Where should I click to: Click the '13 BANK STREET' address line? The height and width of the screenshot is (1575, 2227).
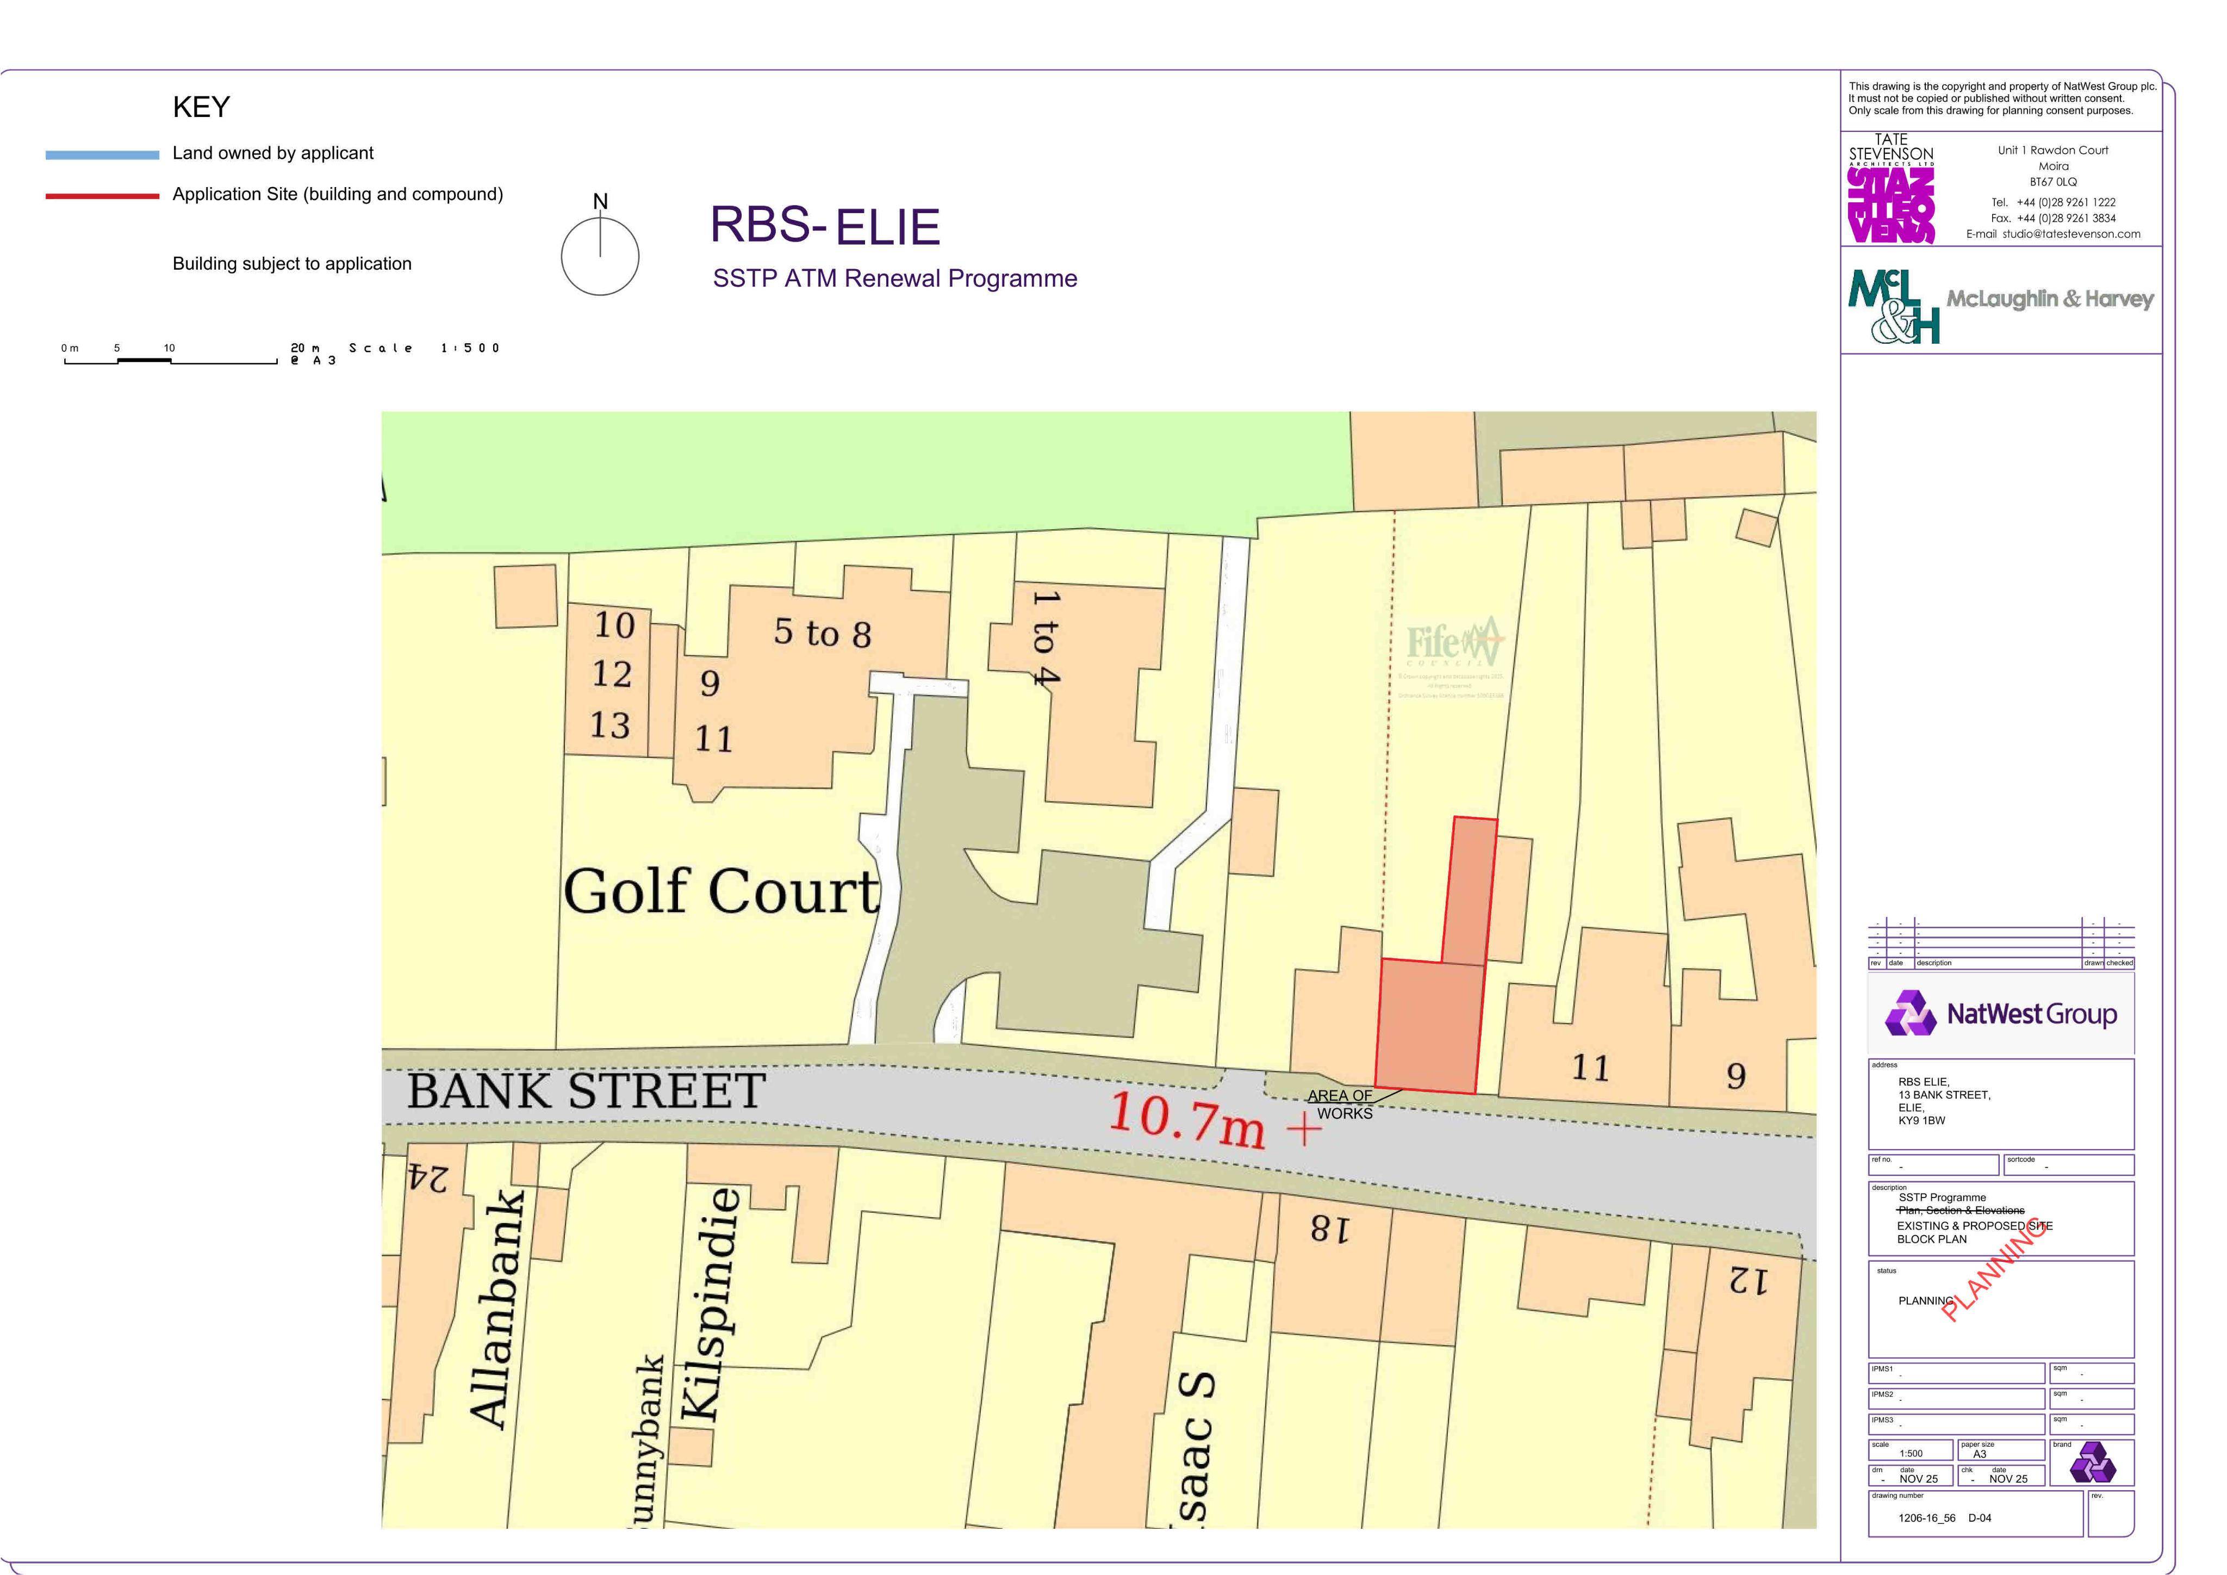coord(1944,1095)
